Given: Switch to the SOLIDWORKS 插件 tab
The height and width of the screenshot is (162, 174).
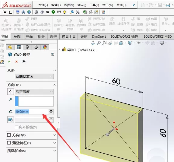Looking at the screenshot, I should (x=124, y=37).
